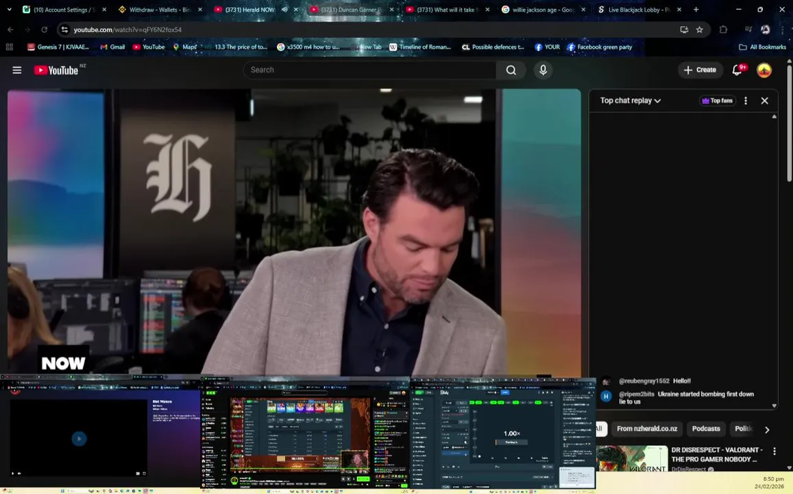View site information for youtube.com
Viewport: 793px width, 494px height.
pyautogui.click(x=64, y=30)
